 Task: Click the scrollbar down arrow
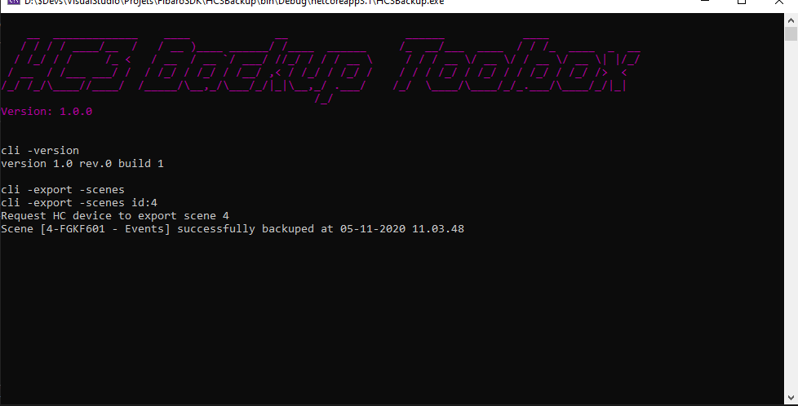(x=791, y=398)
